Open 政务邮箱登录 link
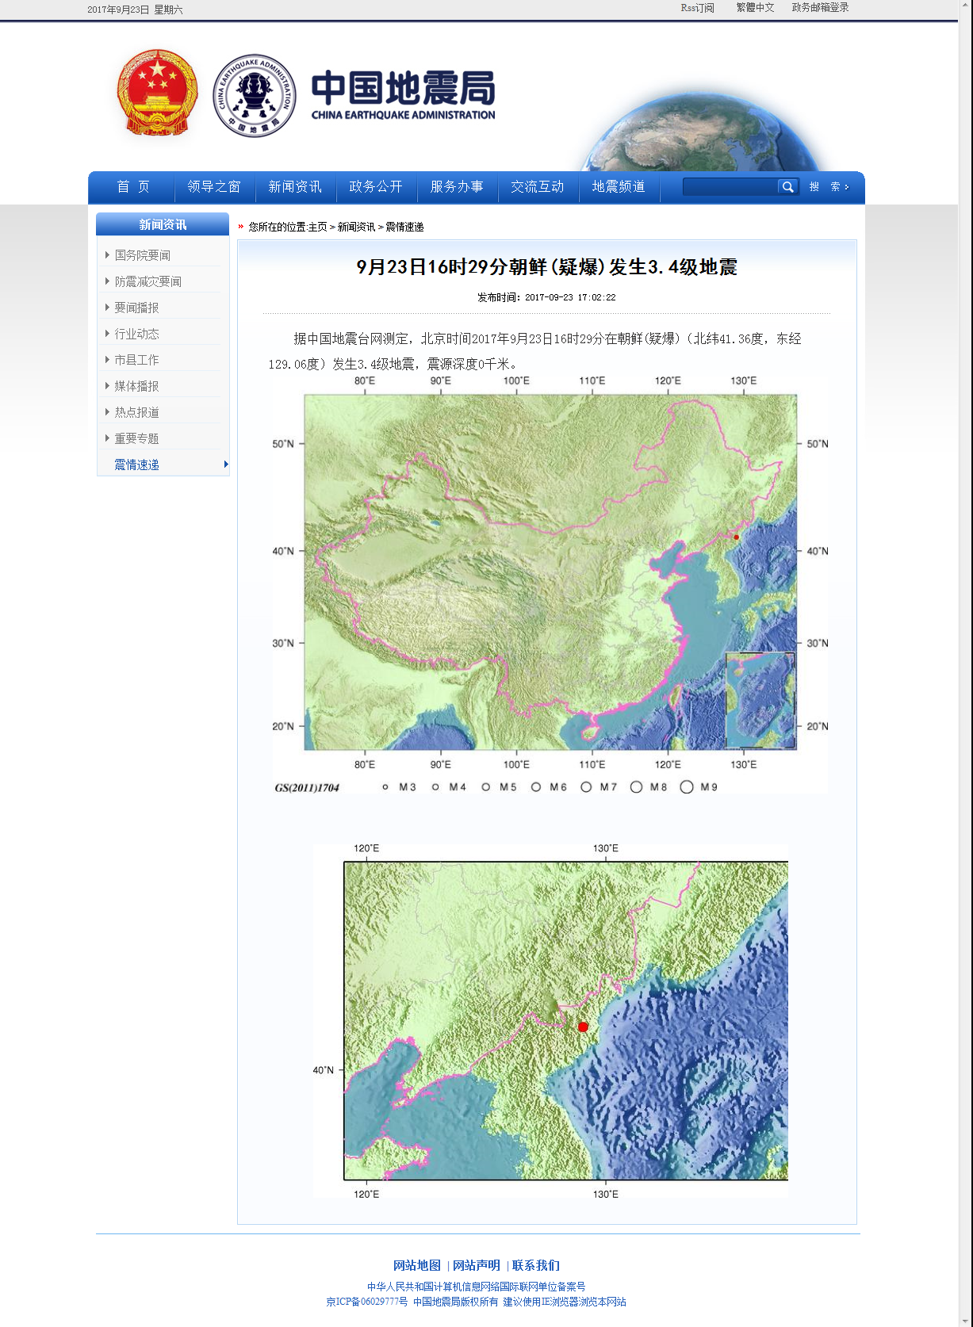The image size is (973, 1327). tap(820, 8)
